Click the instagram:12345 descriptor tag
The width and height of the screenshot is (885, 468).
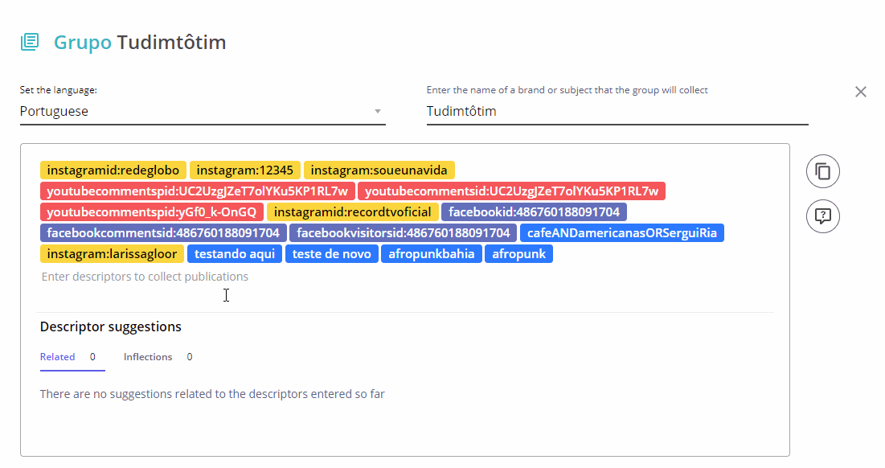pyautogui.click(x=245, y=170)
